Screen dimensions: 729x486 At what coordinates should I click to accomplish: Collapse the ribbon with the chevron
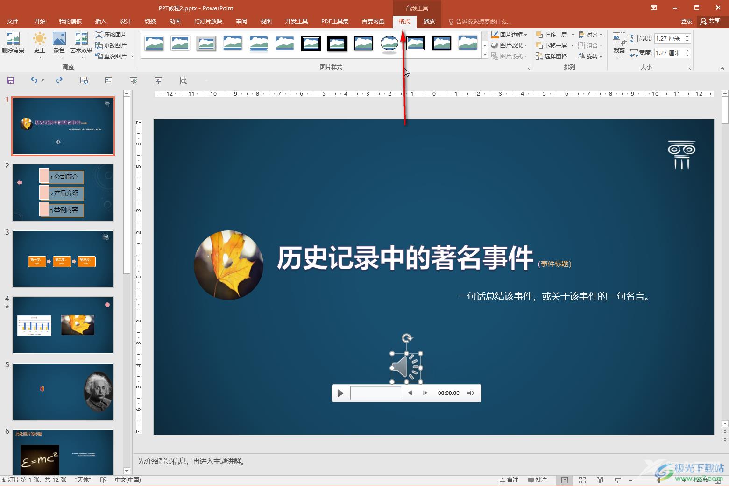722,68
